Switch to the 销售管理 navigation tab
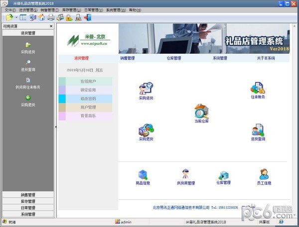Screen dimensions: 299x227 pos(128,58)
